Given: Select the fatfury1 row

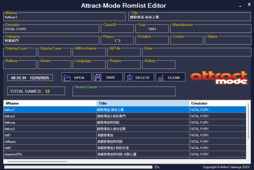Looking at the screenshot, I should point(125,110).
